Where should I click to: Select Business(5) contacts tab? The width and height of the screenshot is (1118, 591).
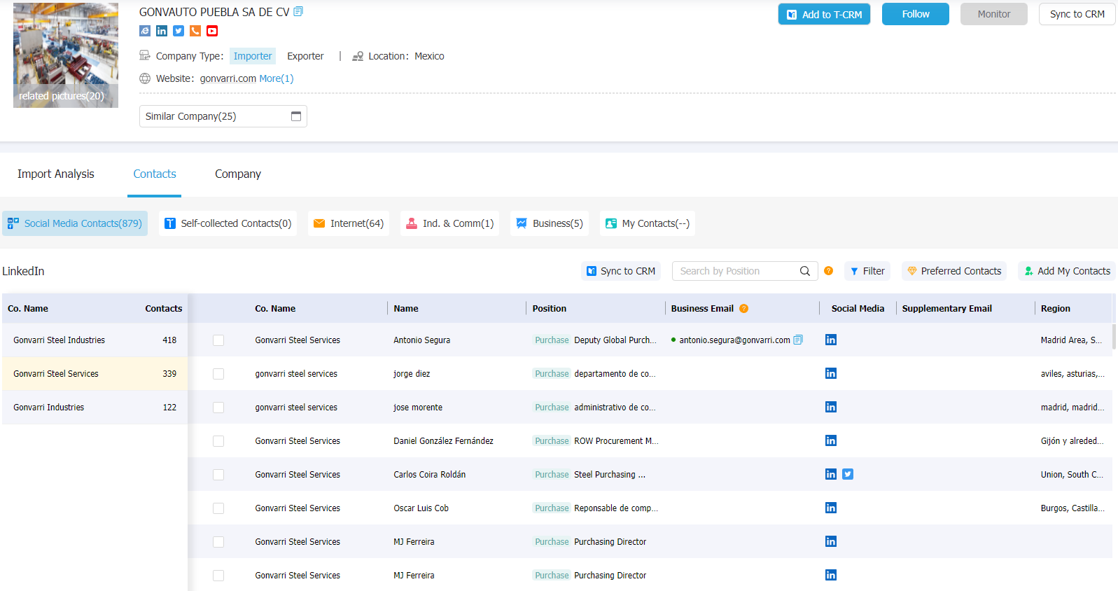pyautogui.click(x=550, y=223)
